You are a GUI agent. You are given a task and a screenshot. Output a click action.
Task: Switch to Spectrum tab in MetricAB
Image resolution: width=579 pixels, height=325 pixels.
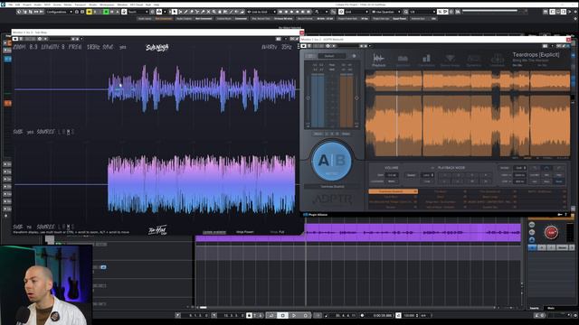pyautogui.click(x=403, y=60)
